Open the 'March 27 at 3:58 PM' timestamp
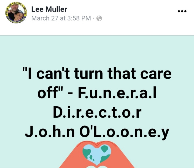 tap(61, 18)
